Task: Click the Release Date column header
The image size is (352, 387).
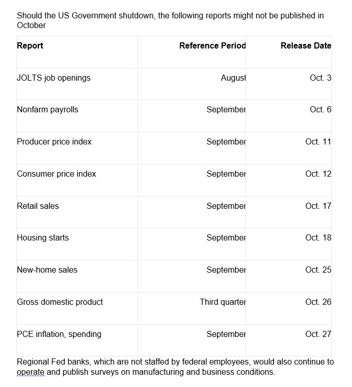Action: pyautogui.click(x=306, y=45)
